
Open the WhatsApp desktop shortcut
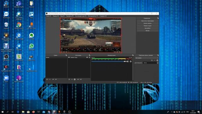click(32, 47)
